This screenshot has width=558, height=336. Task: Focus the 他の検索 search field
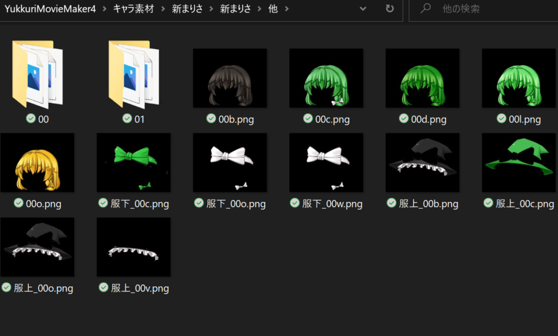pos(484,10)
